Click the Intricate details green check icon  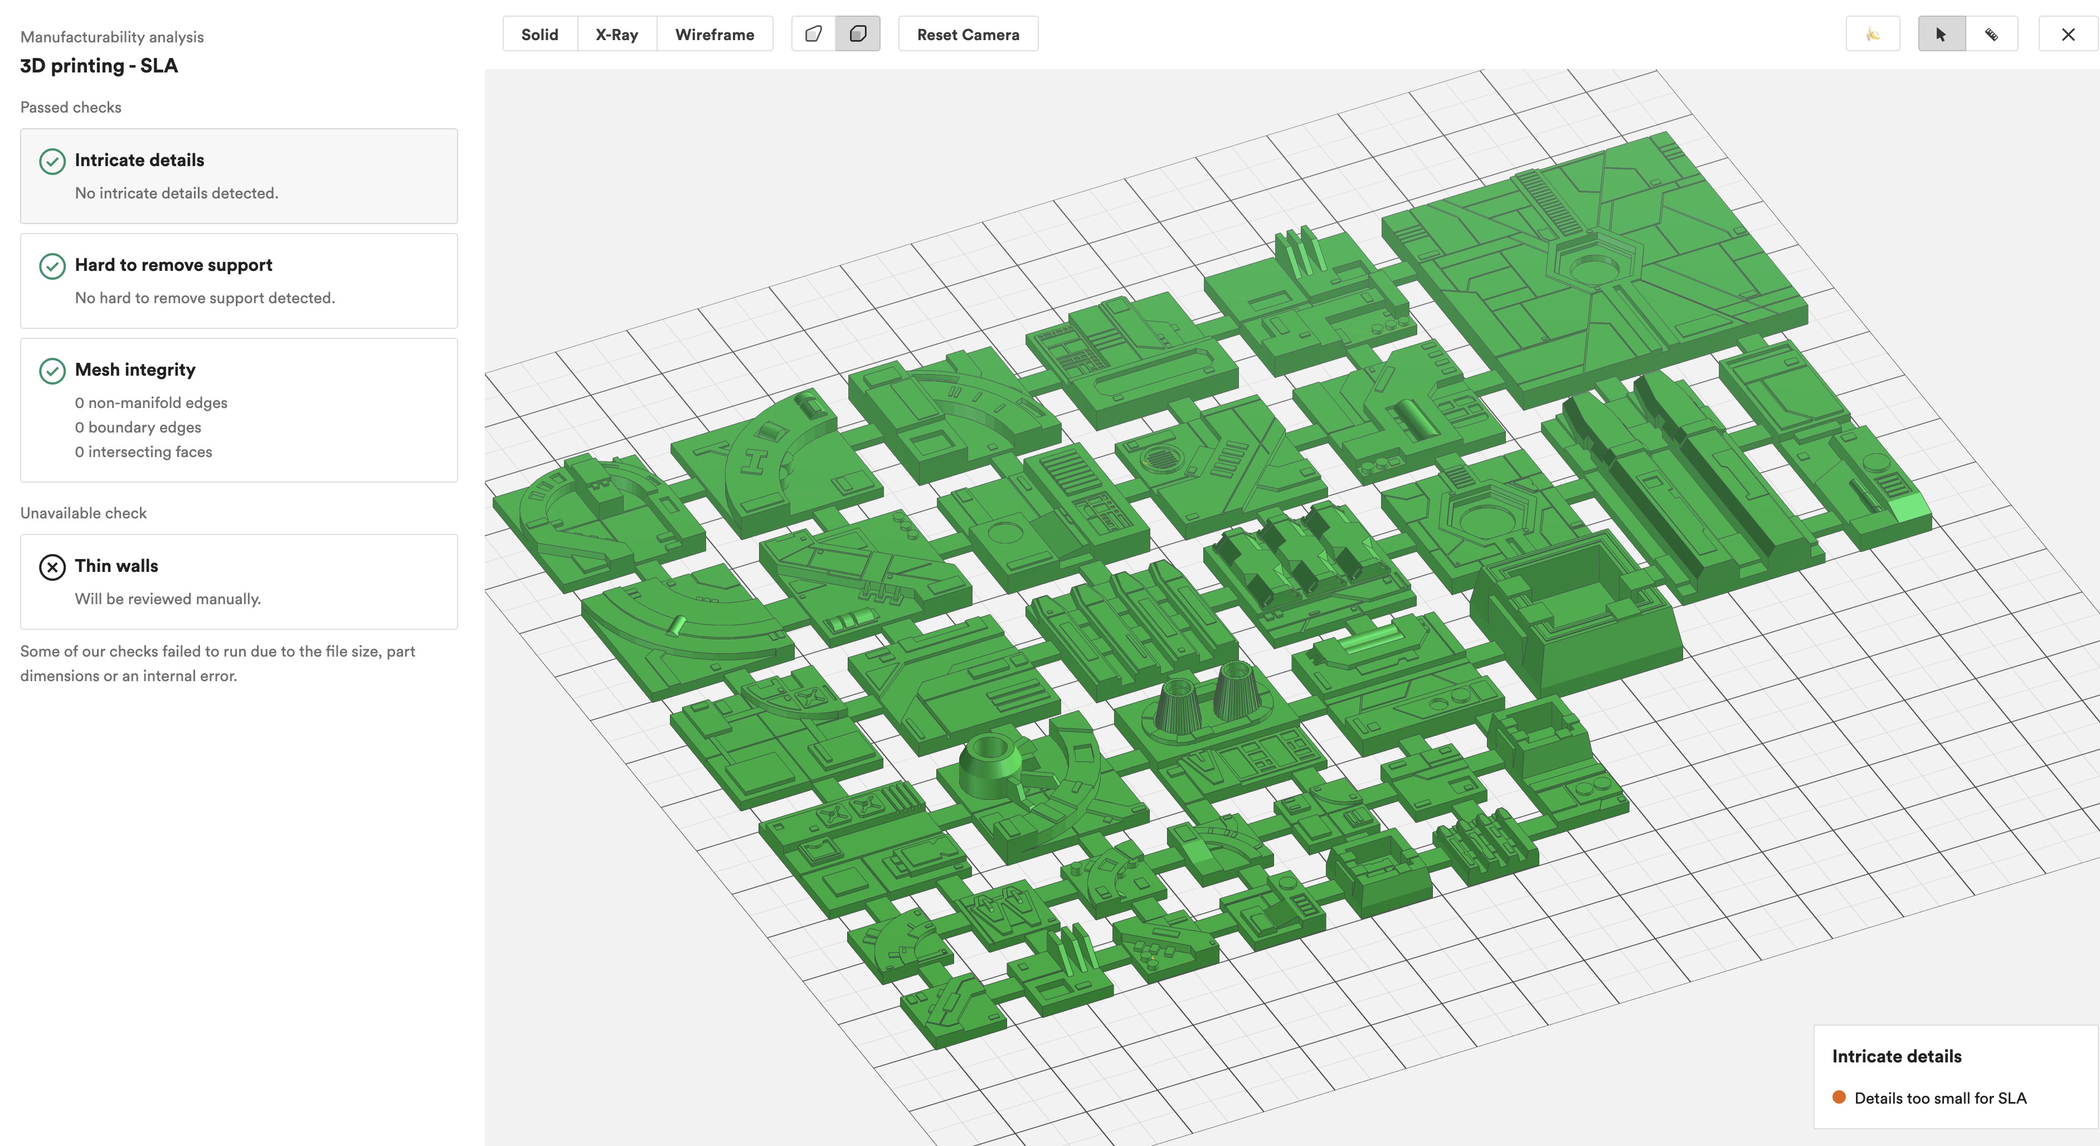[52, 162]
